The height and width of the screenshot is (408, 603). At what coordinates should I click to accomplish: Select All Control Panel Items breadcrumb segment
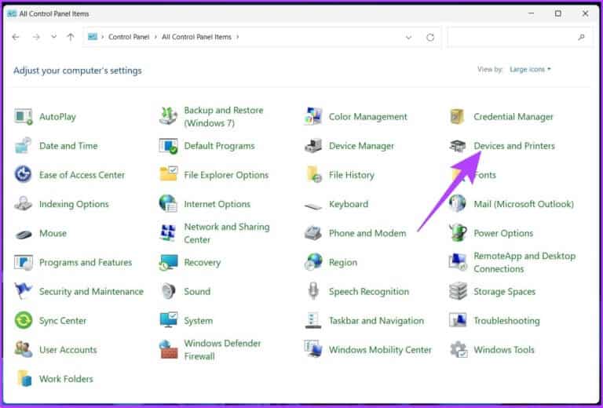196,37
